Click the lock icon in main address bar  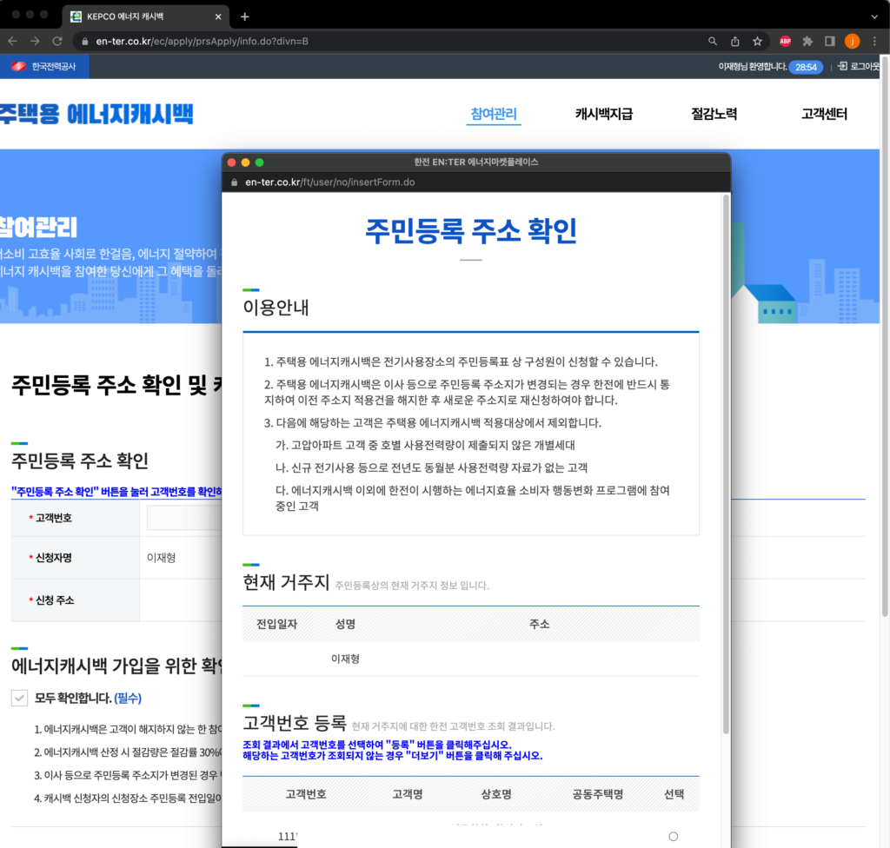pyautogui.click(x=85, y=42)
